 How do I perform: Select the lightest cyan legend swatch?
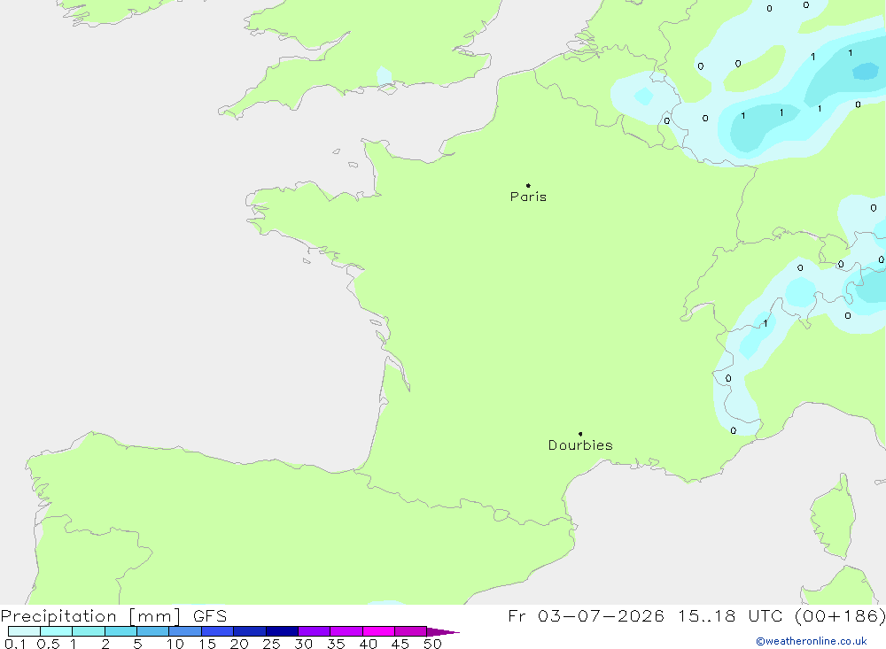(x=24, y=631)
